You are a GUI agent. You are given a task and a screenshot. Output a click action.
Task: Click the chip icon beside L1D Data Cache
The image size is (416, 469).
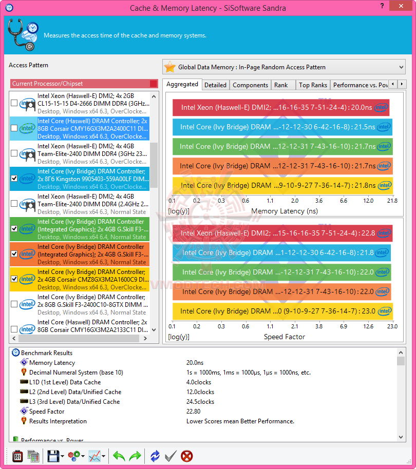(x=24, y=382)
